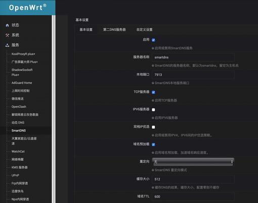Screen dimensions: 258x203
Task: Click the download icon beside 服务
Action: (7, 45)
